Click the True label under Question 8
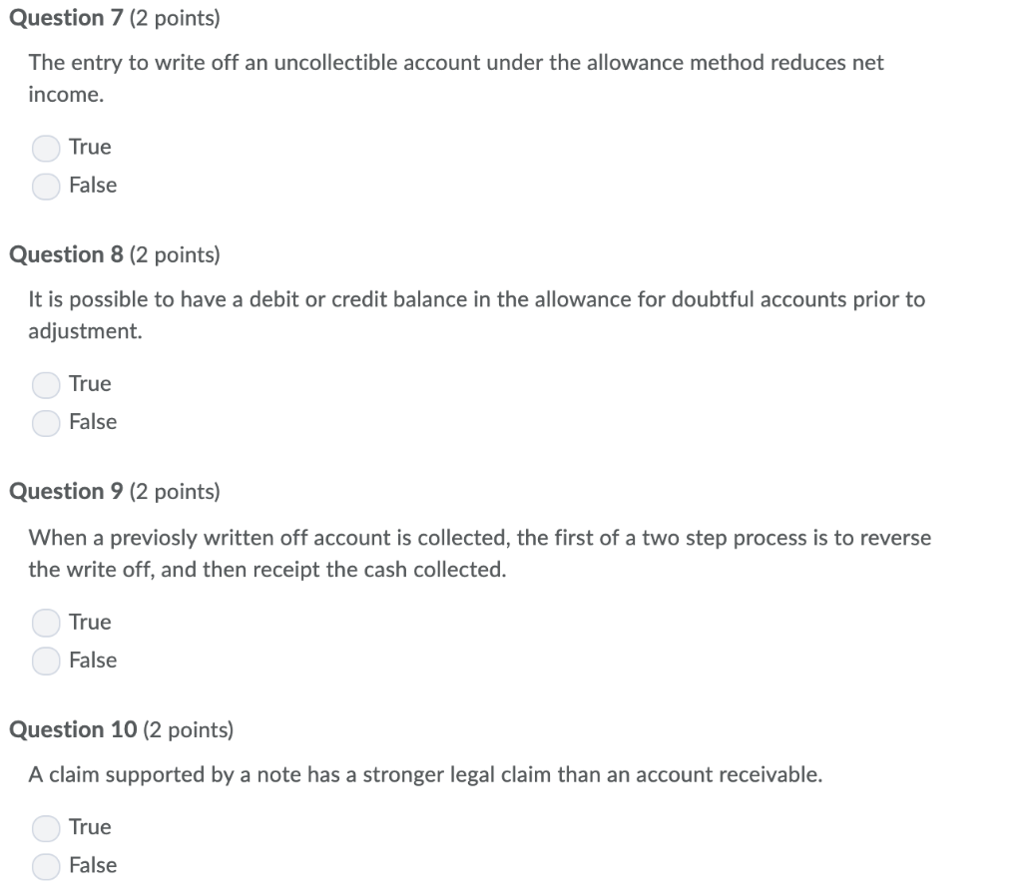 click(x=89, y=384)
